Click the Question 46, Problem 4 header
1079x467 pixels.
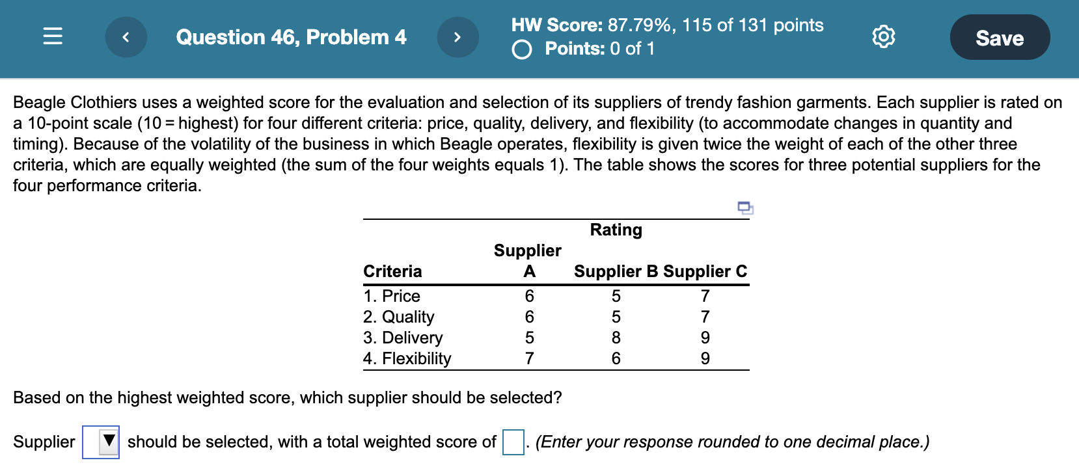tap(291, 37)
